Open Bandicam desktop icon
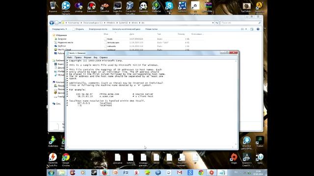The width and height of the screenshot is (314, 176). tap(92, 7)
